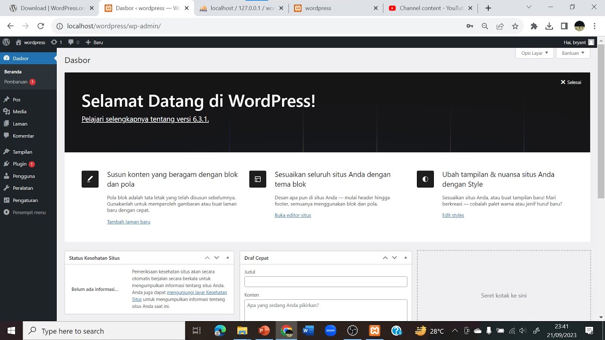Image resolution: width=605 pixels, height=340 pixels.
Task: Switch to YouTube Channel content tab
Action: point(431,8)
